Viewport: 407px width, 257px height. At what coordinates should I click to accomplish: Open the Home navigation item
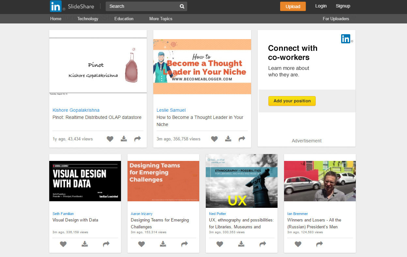point(56,19)
